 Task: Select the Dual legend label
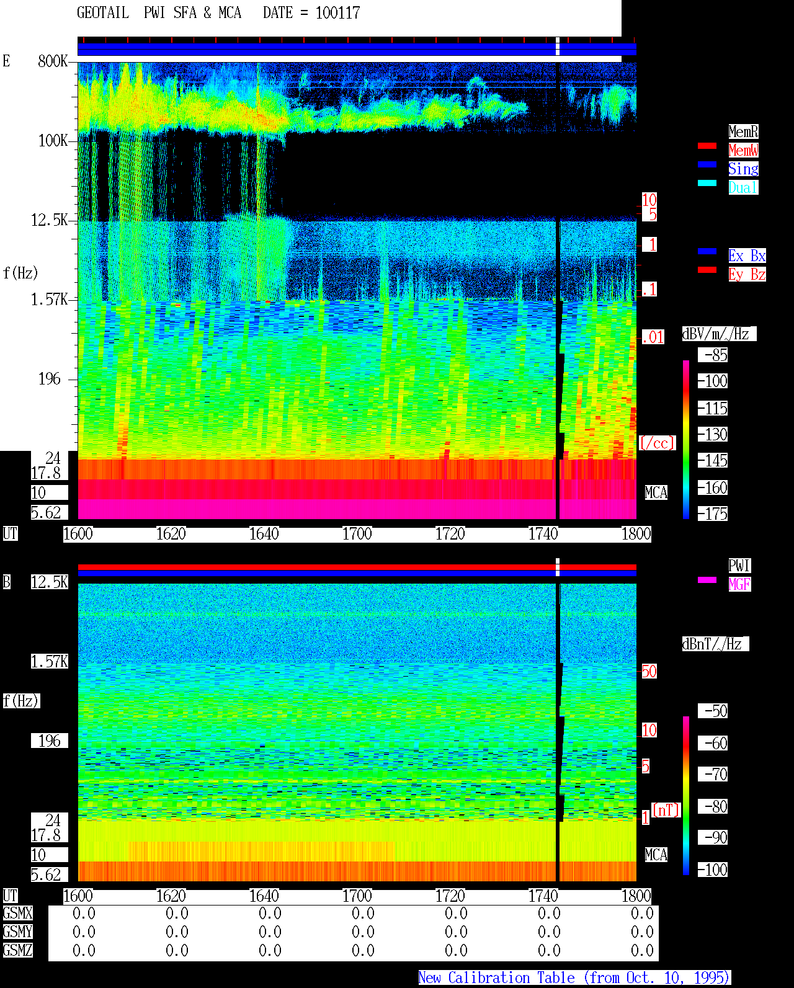(743, 187)
